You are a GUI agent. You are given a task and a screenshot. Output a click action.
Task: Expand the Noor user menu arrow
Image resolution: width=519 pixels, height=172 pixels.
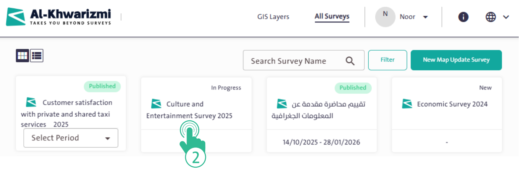coord(425,17)
